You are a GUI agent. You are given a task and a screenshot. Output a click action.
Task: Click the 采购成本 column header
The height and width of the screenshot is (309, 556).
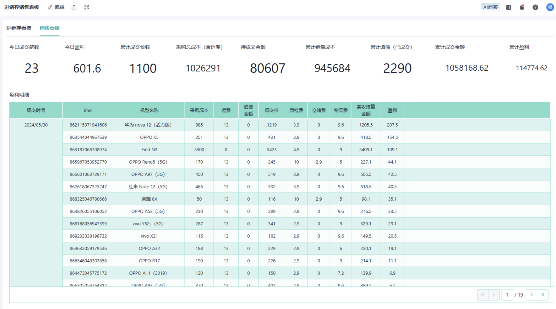(x=199, y=110)
